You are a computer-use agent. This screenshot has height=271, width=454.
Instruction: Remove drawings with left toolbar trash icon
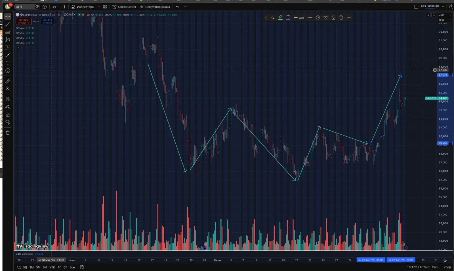pos(8,133)
